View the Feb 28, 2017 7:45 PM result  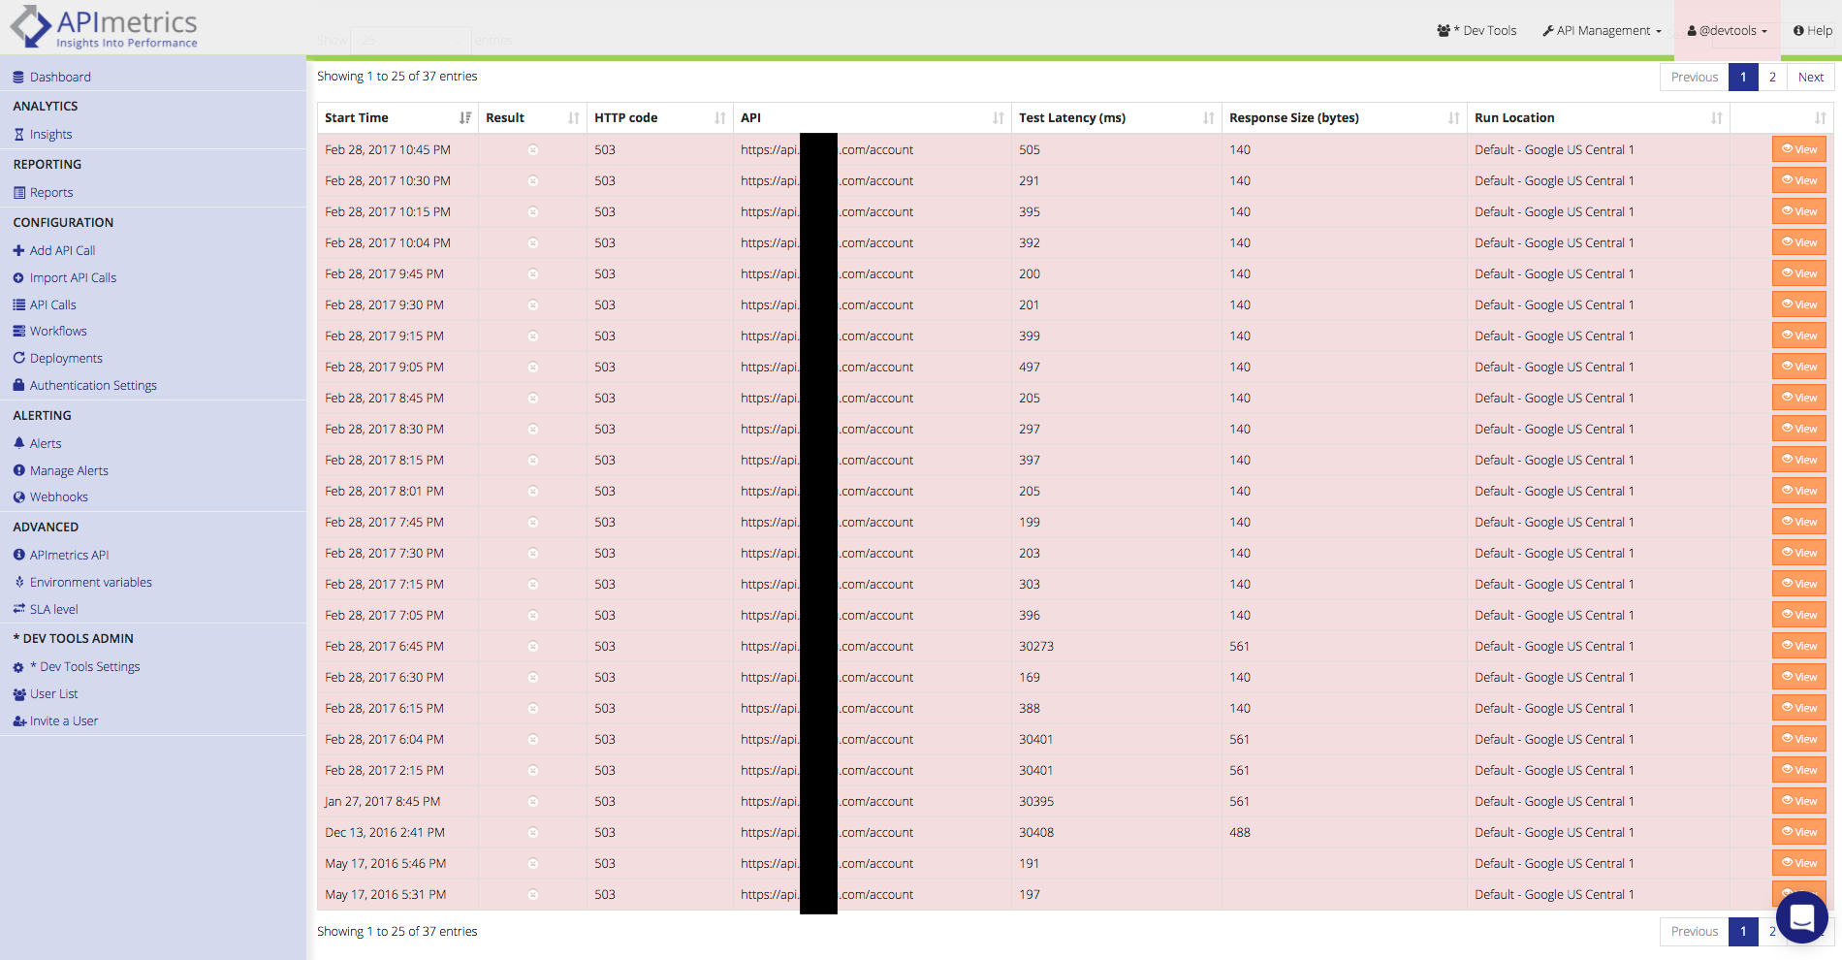(1799, 522)
